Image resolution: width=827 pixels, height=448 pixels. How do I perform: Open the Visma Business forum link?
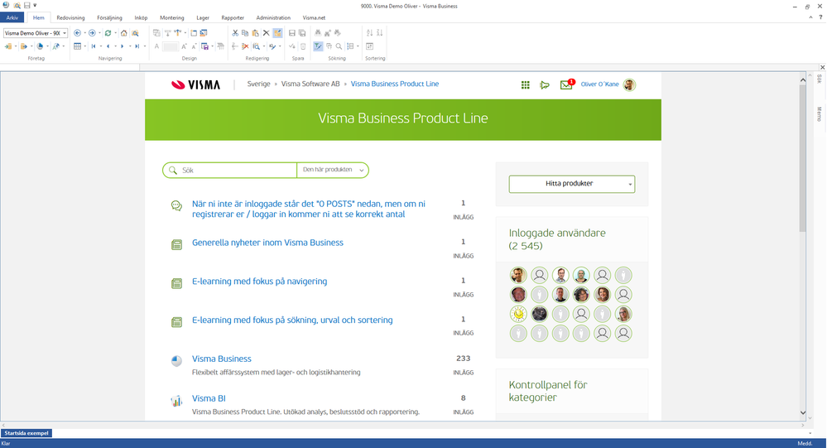222,359
